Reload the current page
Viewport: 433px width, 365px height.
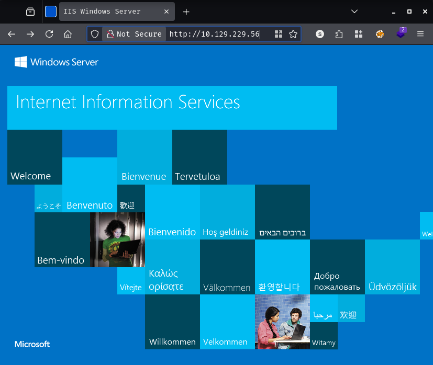coord(49,34)
